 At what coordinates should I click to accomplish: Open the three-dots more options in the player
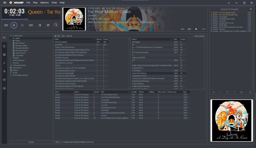tap(203, 29)
